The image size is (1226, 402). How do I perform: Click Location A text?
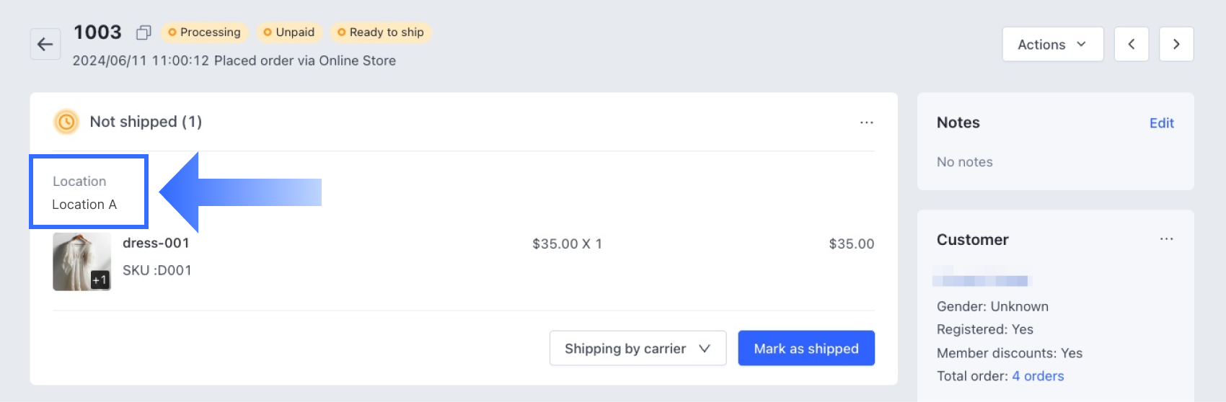point(84,205)
